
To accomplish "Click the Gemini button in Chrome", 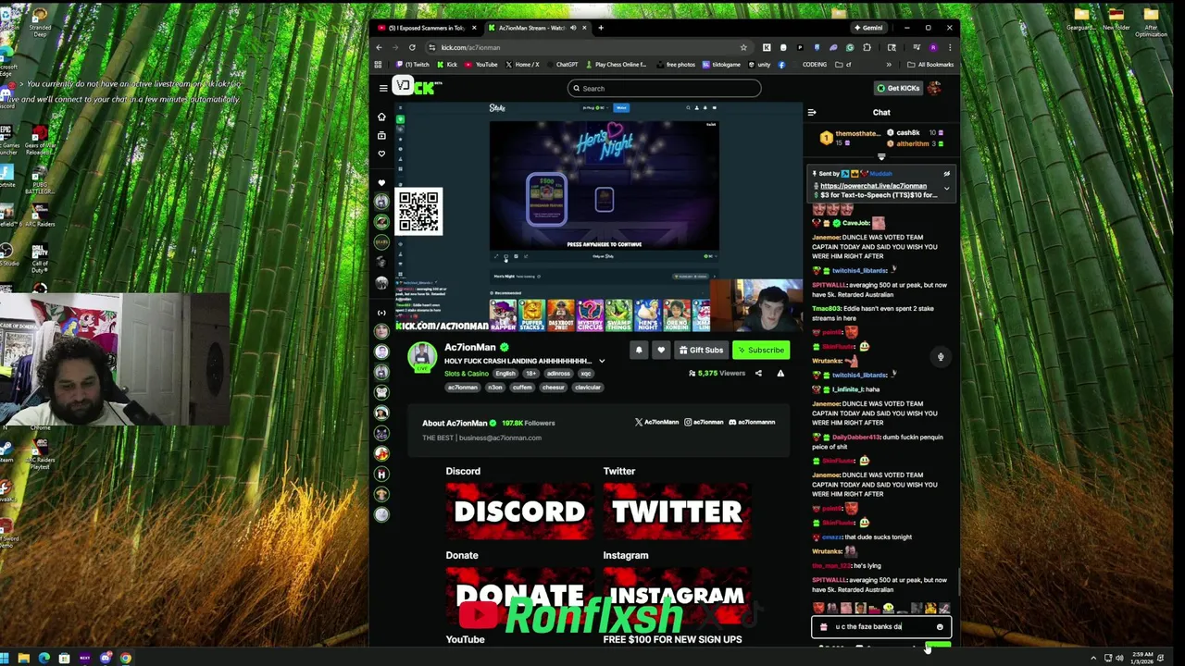I will (x=869, y=28).
